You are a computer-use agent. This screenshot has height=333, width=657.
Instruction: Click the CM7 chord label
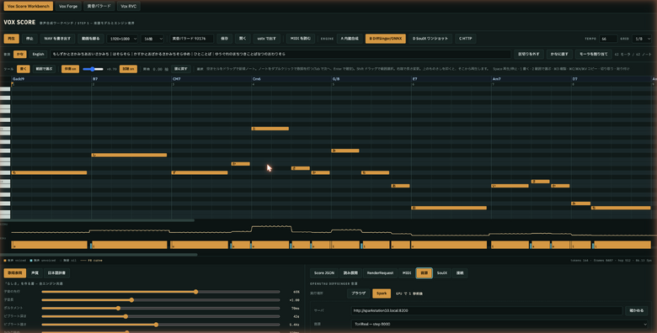tap(176, 79)
